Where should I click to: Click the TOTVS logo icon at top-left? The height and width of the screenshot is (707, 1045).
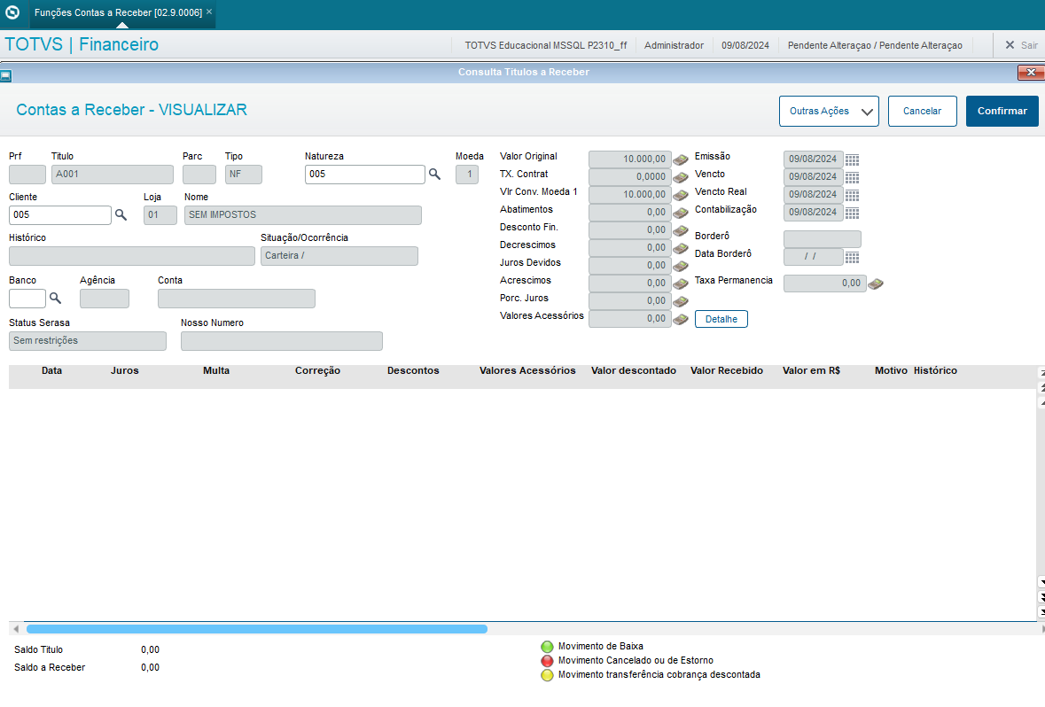[14, 13]
